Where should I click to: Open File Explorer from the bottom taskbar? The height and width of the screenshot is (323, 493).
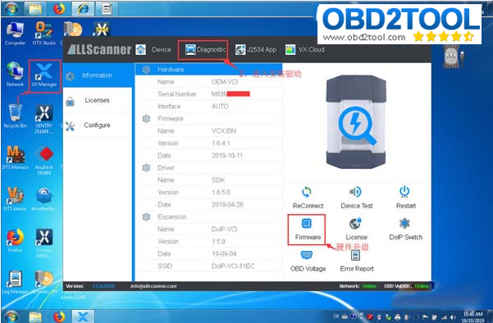(x=35, y=316)
